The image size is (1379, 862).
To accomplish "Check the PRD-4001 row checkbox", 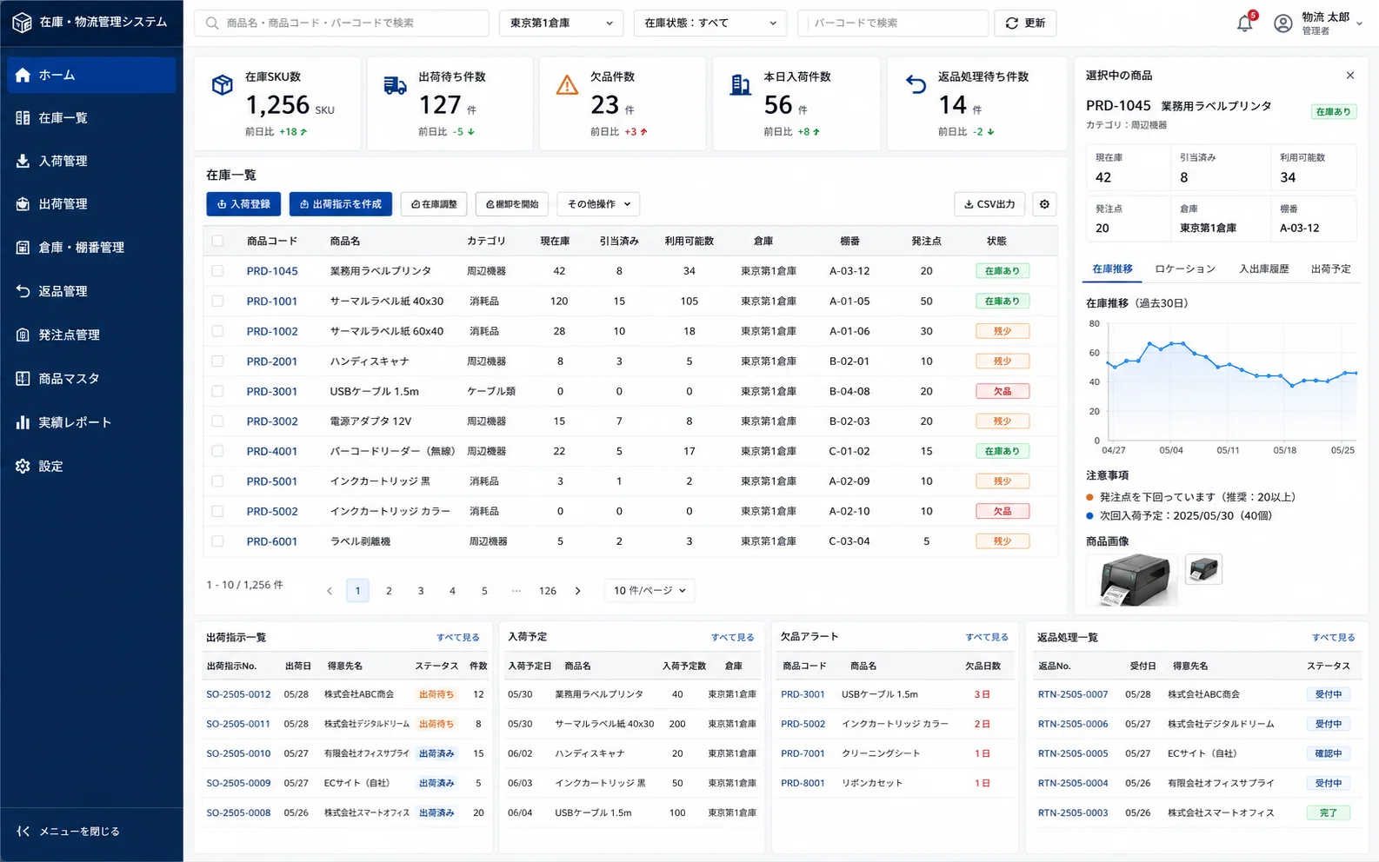I will coord(217,451).
